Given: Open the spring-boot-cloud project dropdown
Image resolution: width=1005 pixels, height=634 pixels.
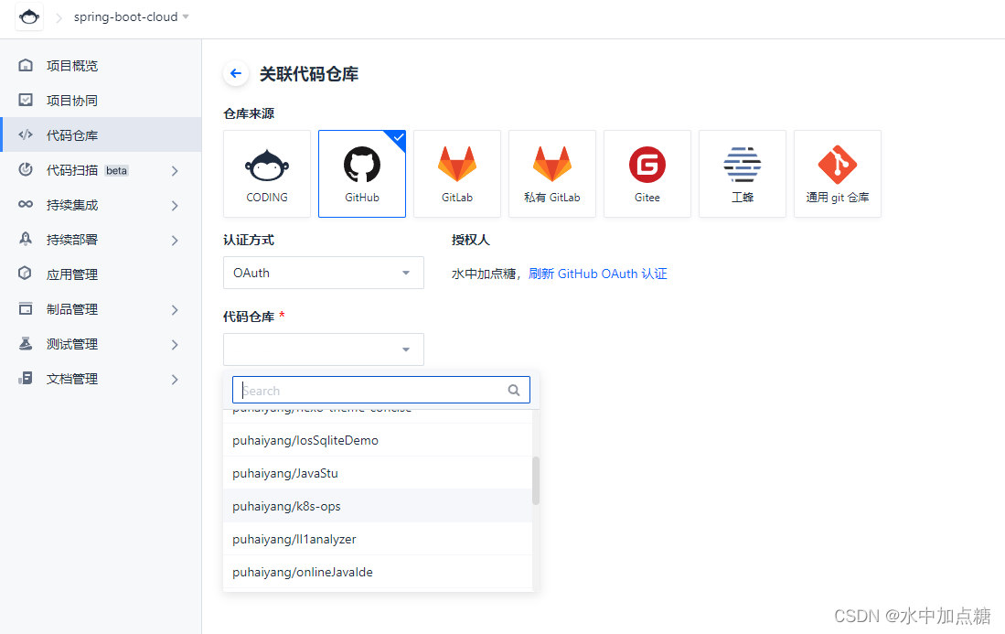Looking at the screenshot, I should coord(131,16).
